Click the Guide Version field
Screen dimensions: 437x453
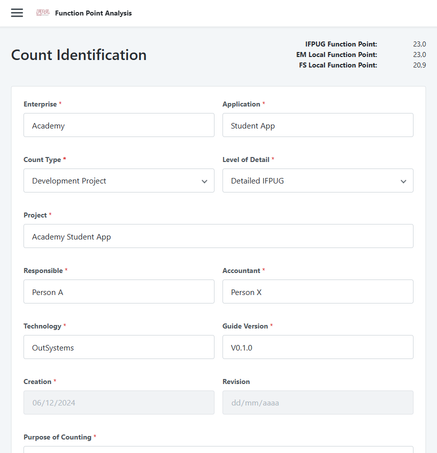point(317,347)
